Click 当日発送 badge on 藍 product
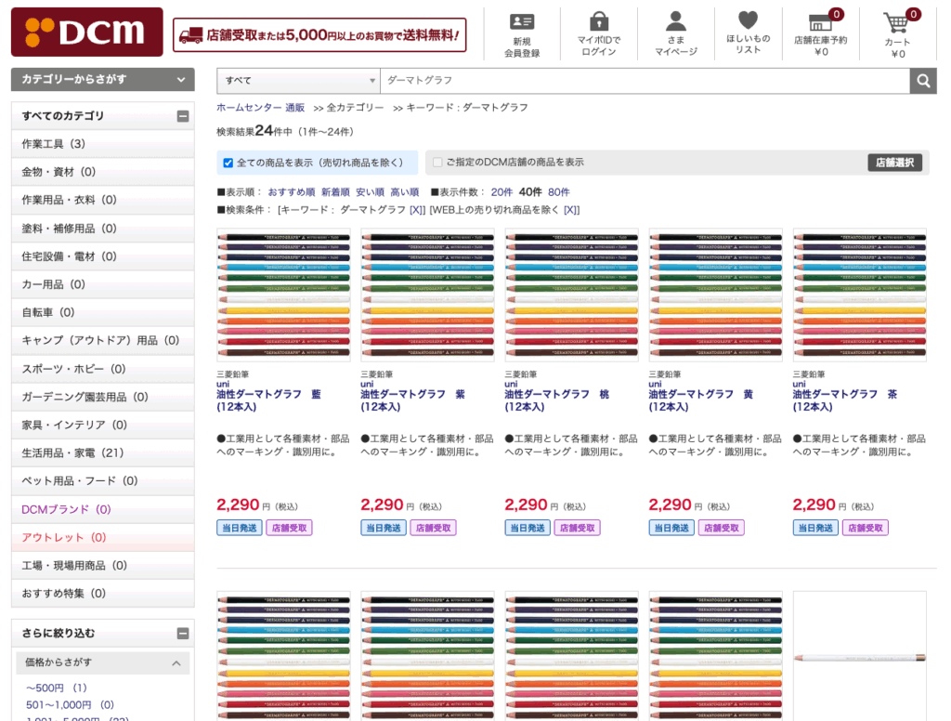 coord(240,528)
